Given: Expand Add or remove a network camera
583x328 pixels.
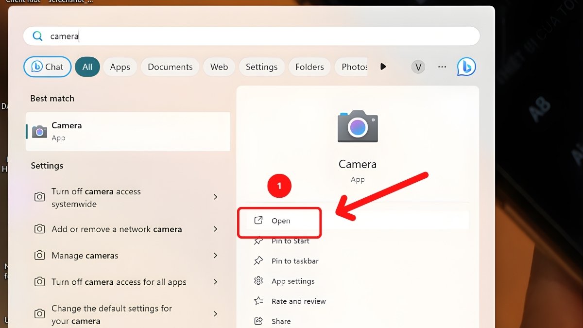Looking at the screenshot, I should pyautogui.click(x=118, y=229).
